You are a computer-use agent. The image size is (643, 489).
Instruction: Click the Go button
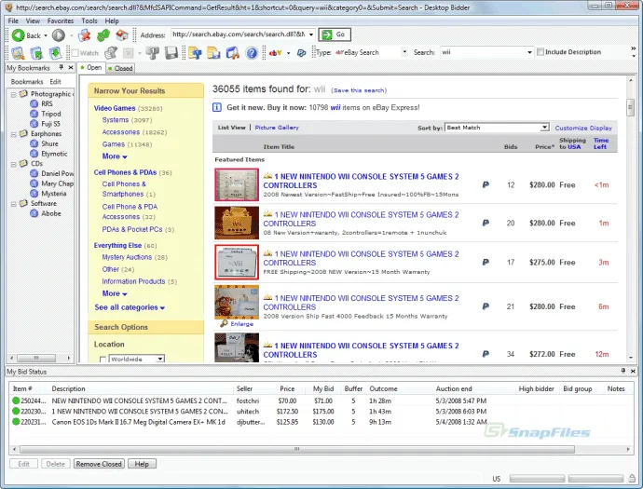(335, 34)
